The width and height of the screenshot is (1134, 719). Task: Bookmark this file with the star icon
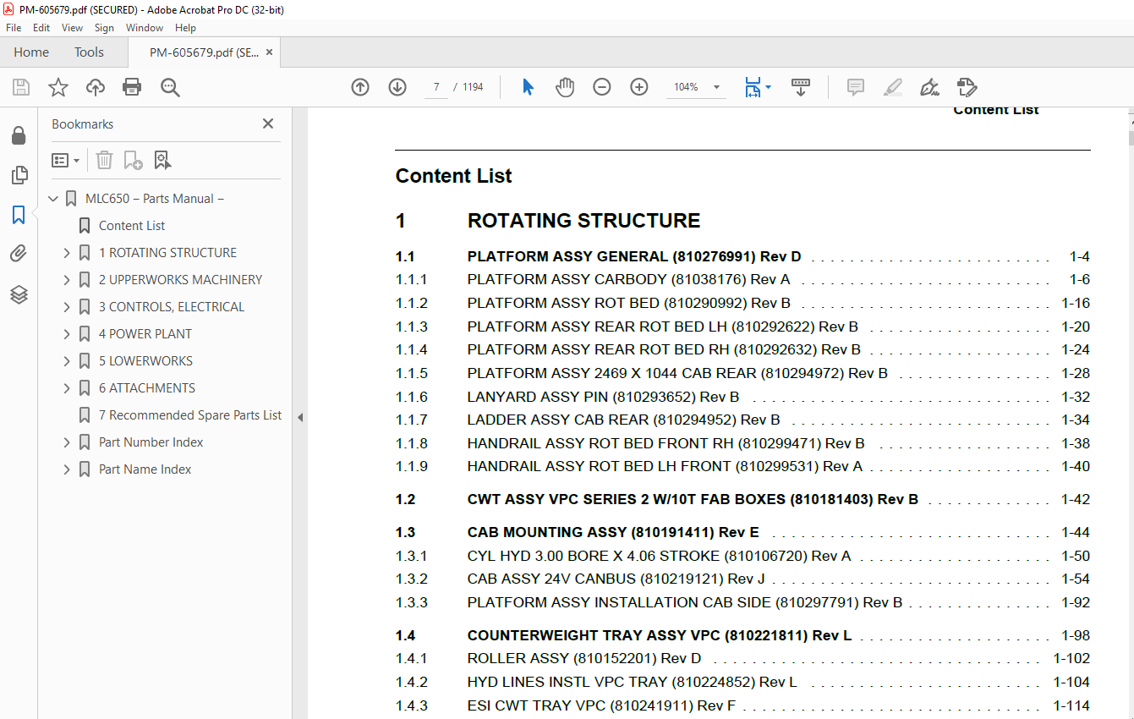[58, 87]
